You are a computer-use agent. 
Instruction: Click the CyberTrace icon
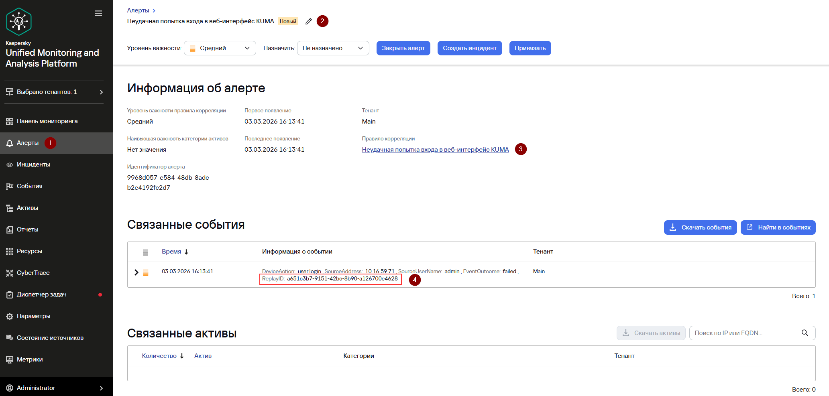point(10,273)
